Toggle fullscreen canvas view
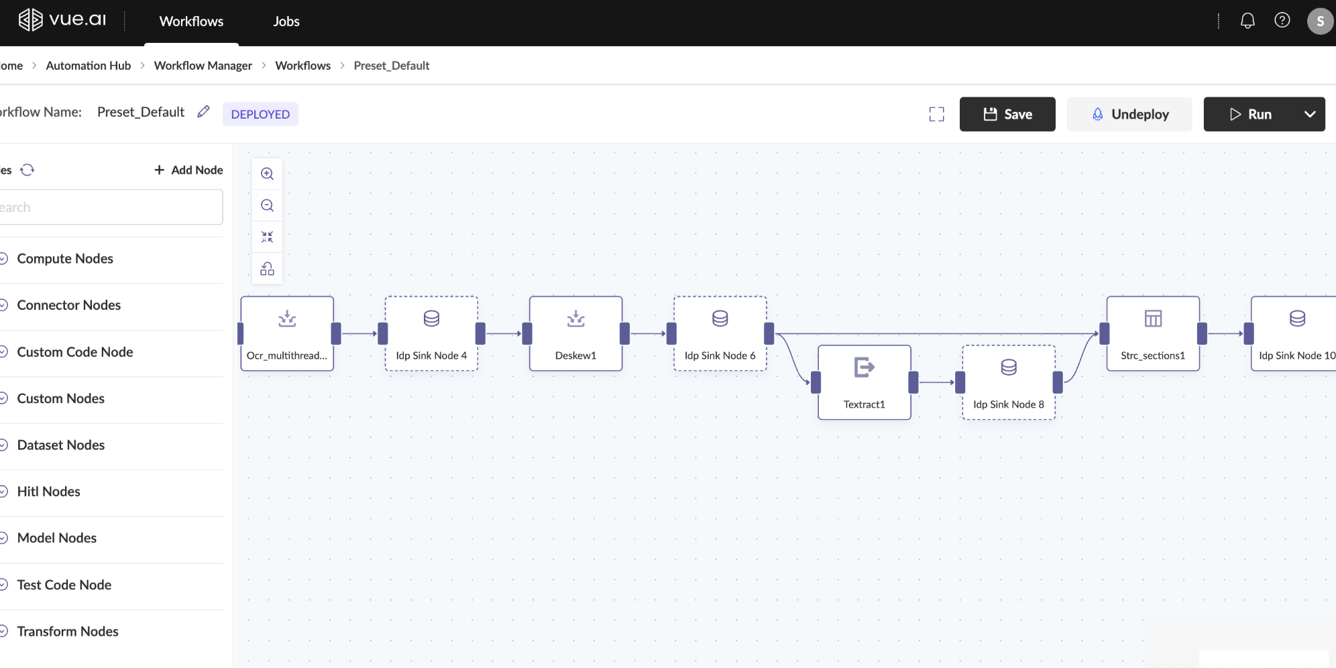 [x=937, y=115]
